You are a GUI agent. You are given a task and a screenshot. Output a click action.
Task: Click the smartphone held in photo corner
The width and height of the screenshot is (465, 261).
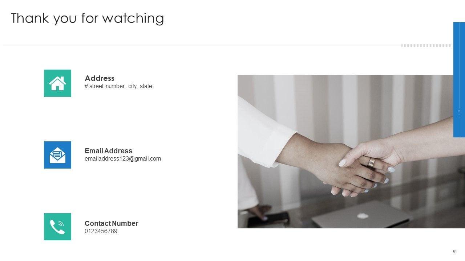point(268,219)
